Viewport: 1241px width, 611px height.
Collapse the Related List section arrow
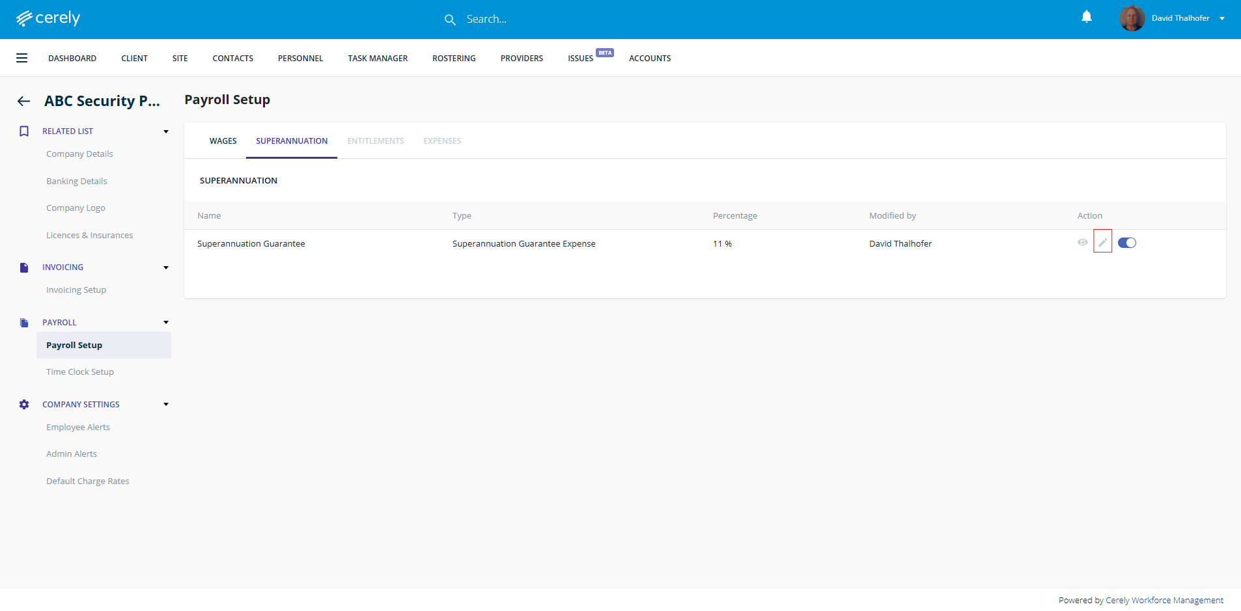[166, 131]
